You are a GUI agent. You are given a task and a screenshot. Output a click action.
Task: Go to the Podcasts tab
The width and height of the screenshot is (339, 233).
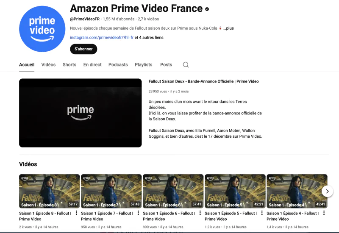pos(118,65)
